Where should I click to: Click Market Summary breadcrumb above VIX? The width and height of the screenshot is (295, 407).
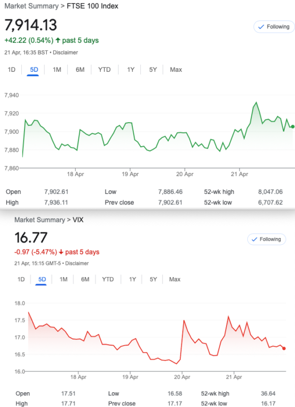[40, 220]
